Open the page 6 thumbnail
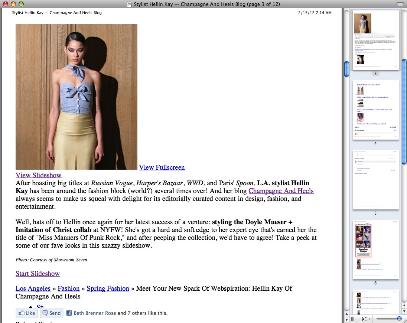This screenshot has height=323, width=407. [375, 249]
